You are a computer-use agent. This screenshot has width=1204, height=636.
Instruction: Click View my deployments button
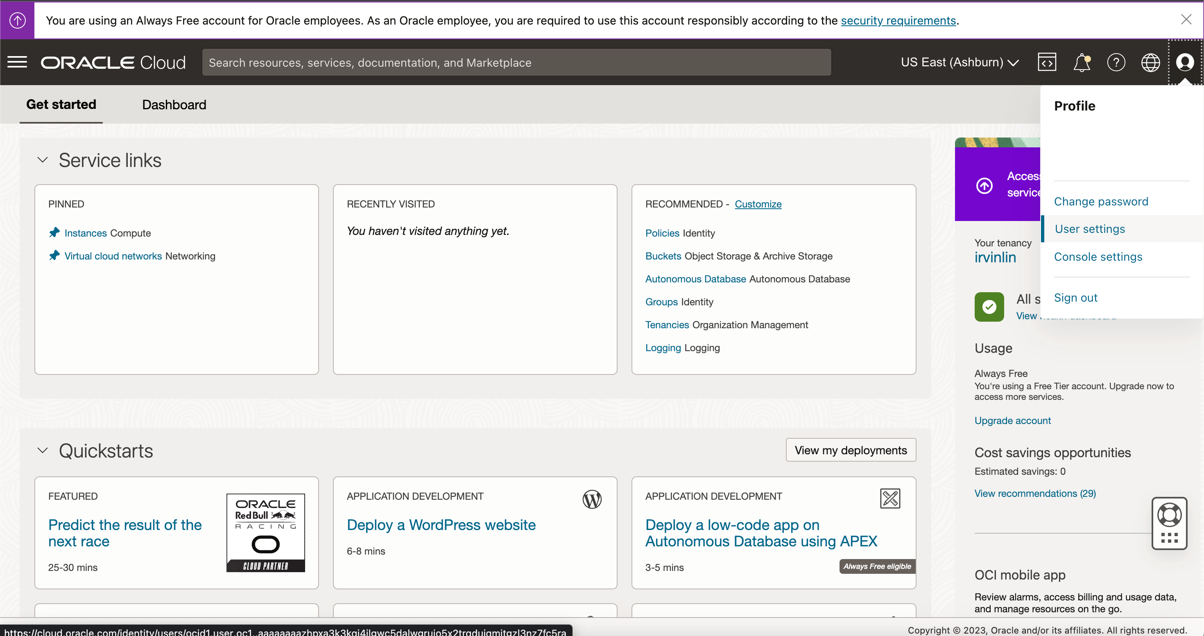click(x=851, y=450)
